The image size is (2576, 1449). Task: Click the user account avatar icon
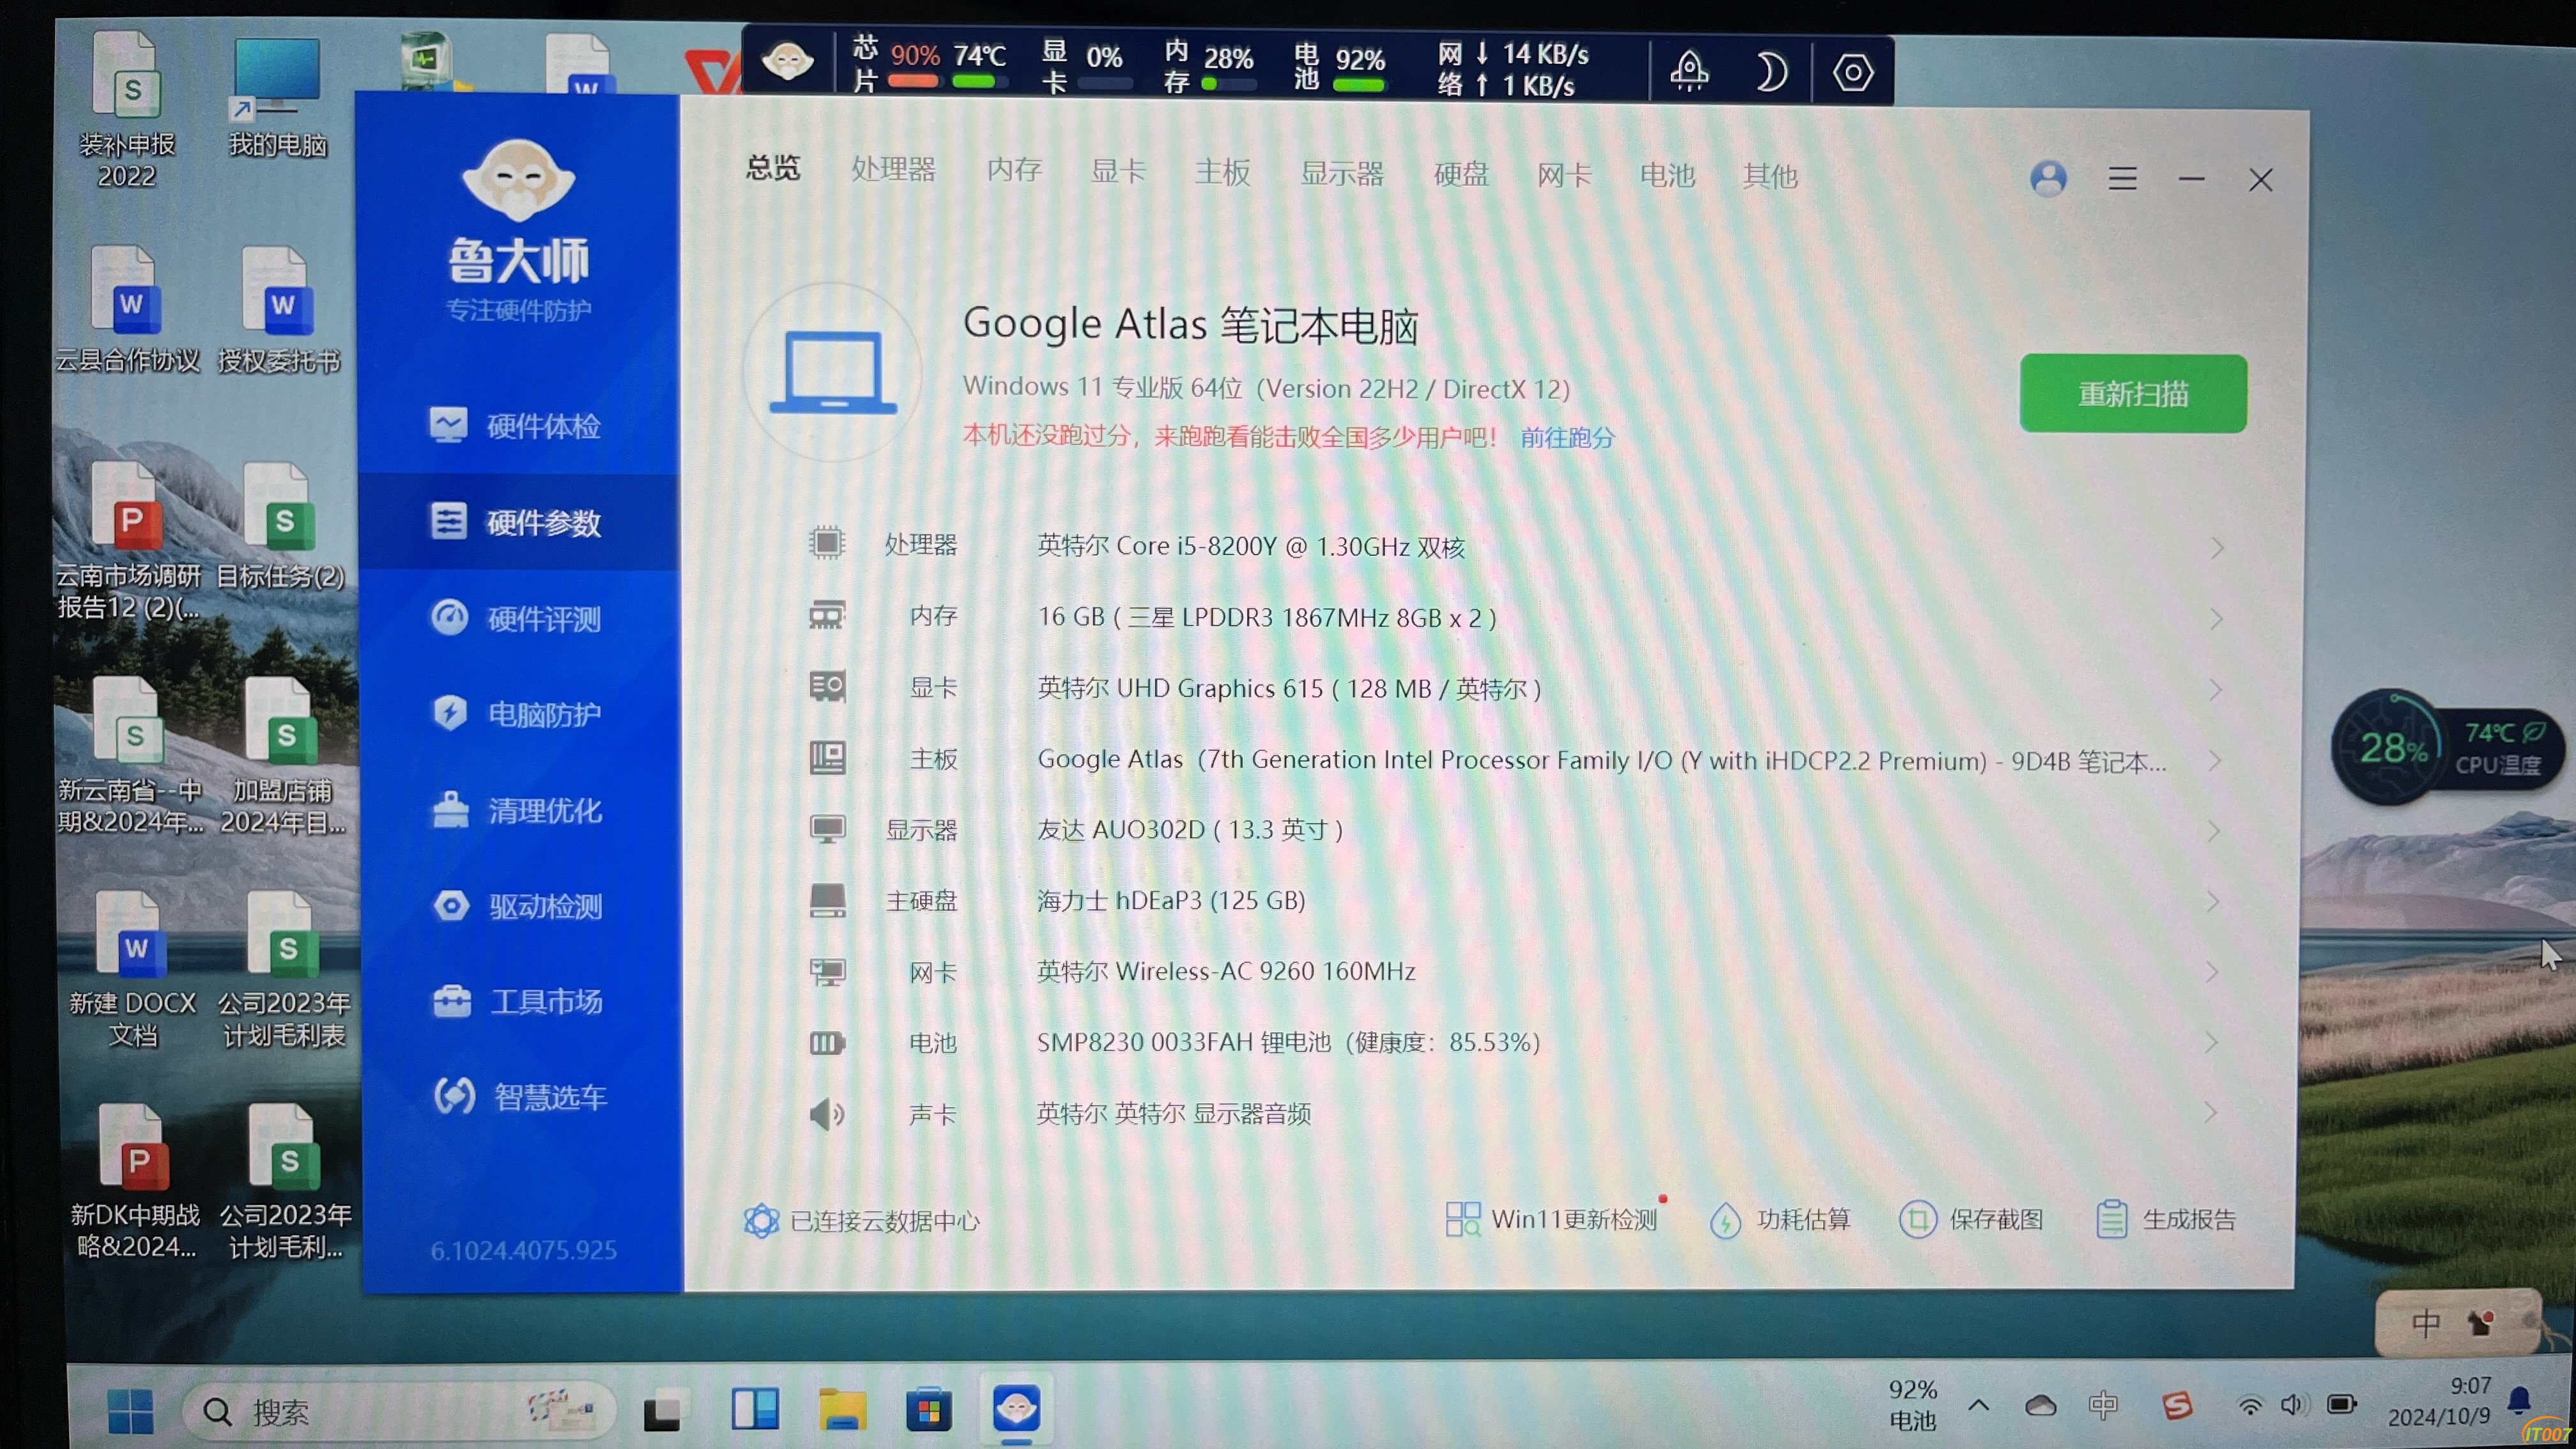pyautogui.click(x=2048, y=179)
